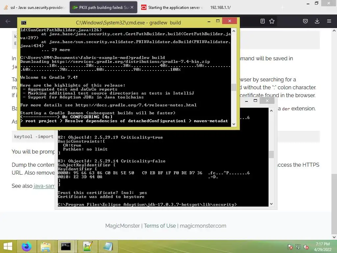Open the Starting the application server tab

(172, 7)
